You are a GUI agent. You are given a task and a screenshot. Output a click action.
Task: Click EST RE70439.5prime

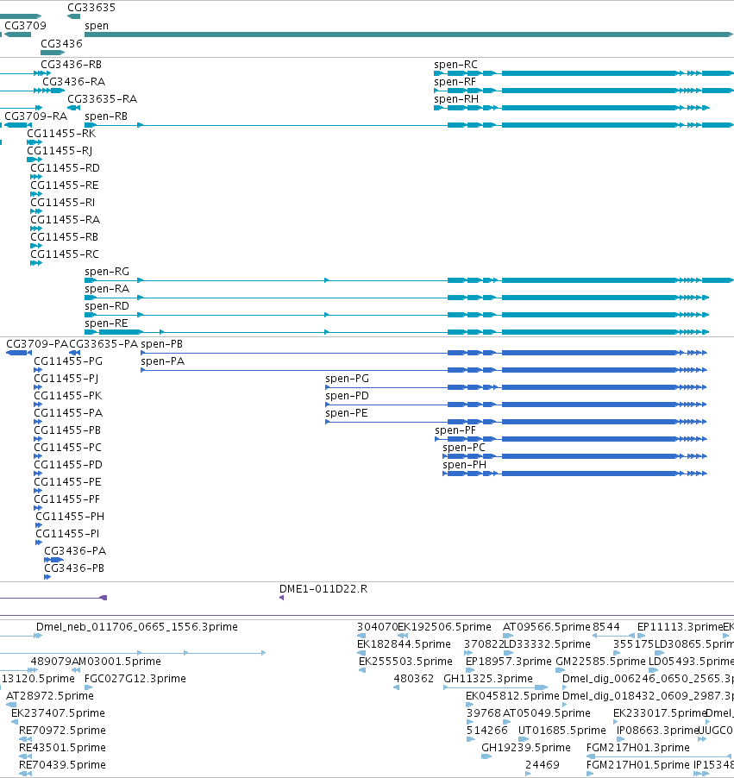coord(62,764)
